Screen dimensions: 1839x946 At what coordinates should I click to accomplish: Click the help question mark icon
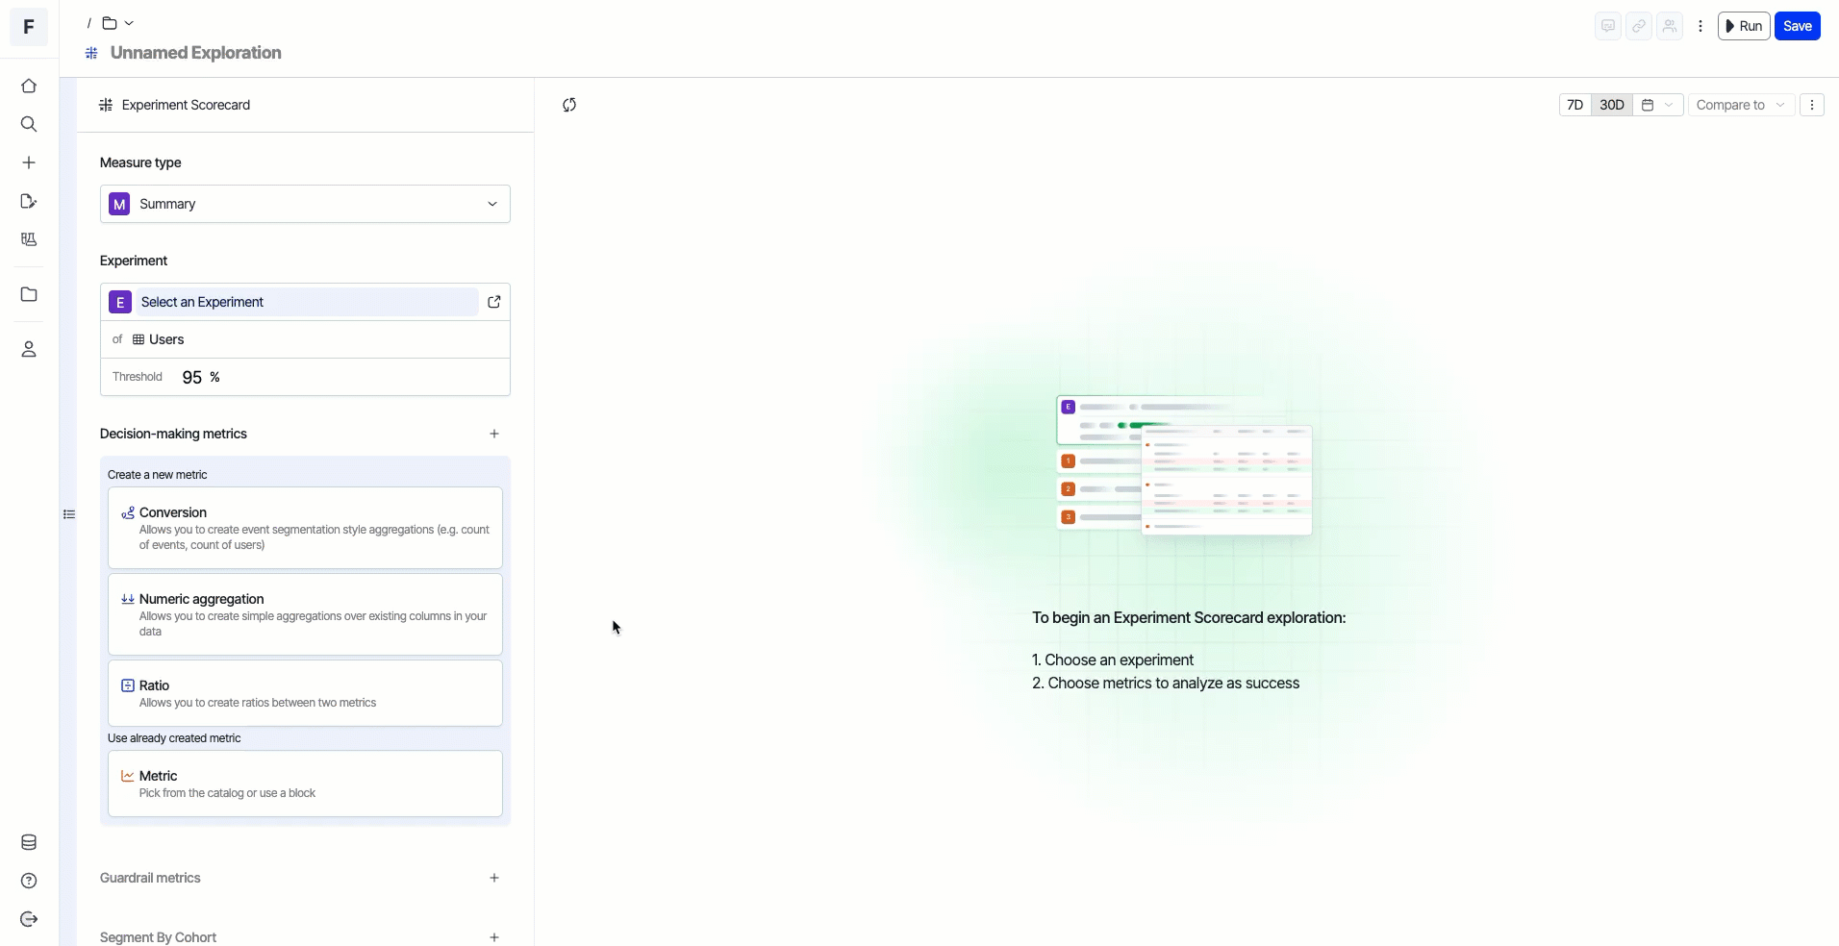[29, 882]
